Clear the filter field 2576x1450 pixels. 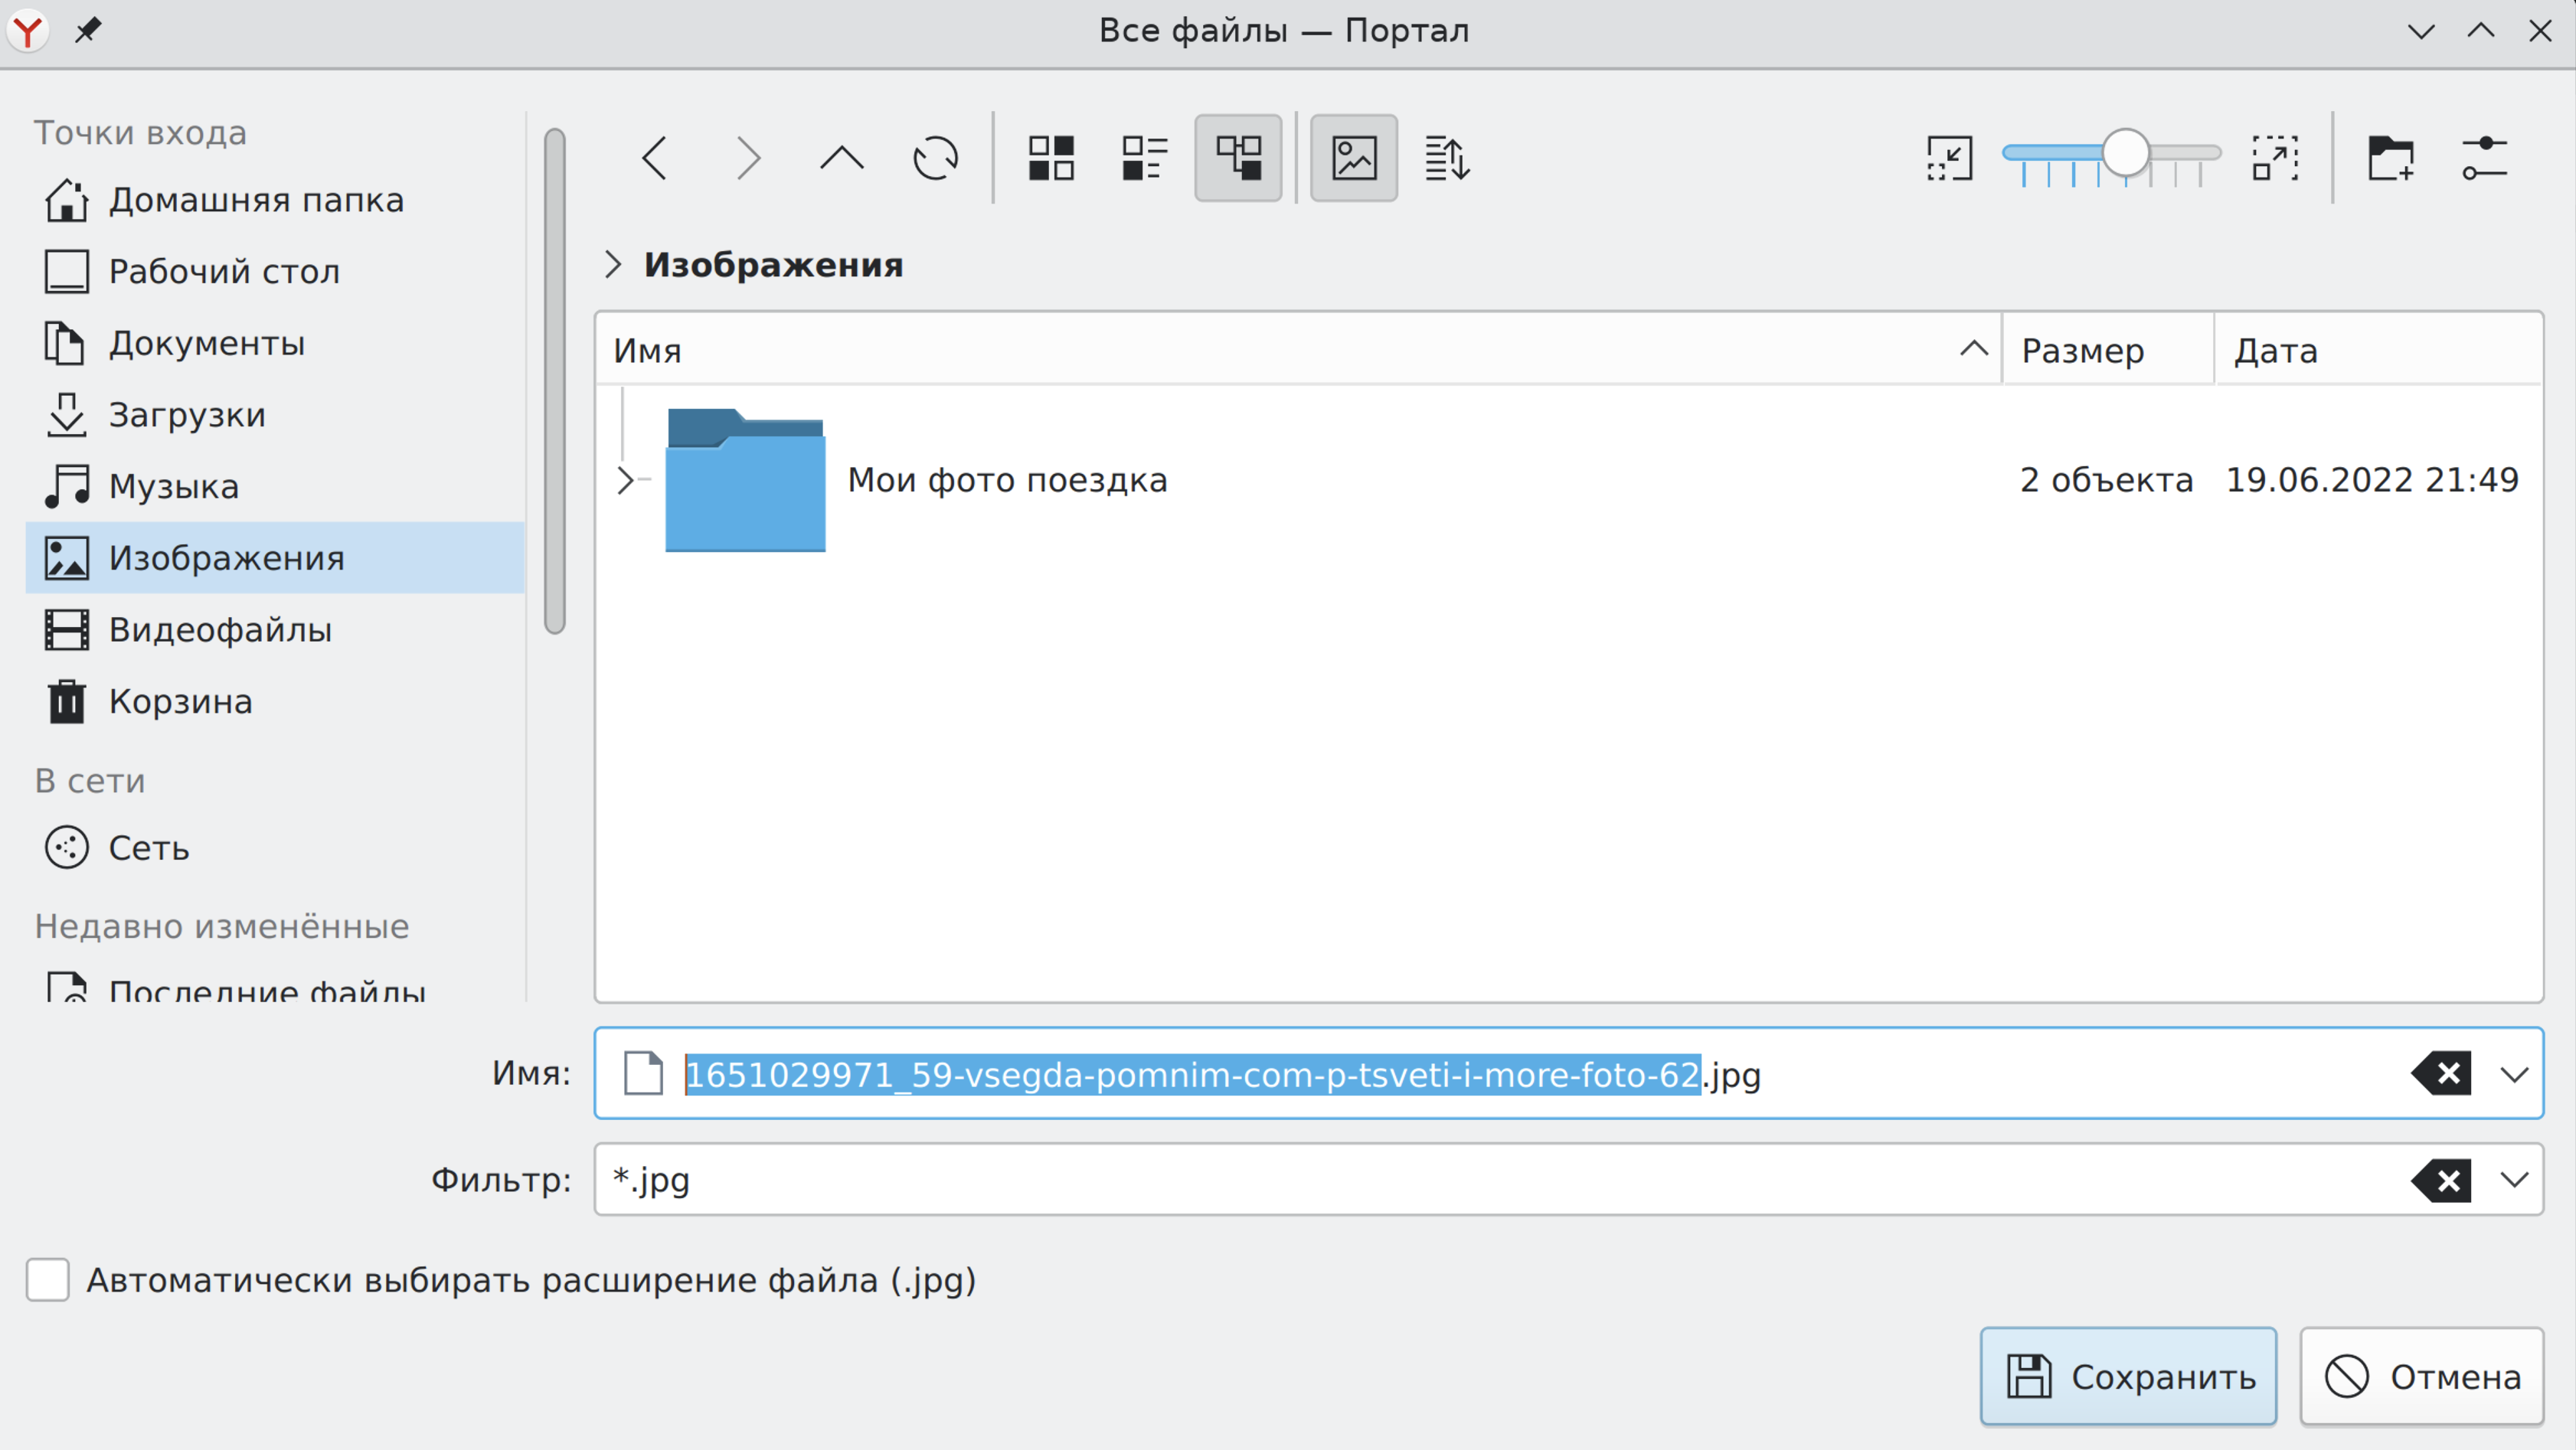[2441, 1180]
